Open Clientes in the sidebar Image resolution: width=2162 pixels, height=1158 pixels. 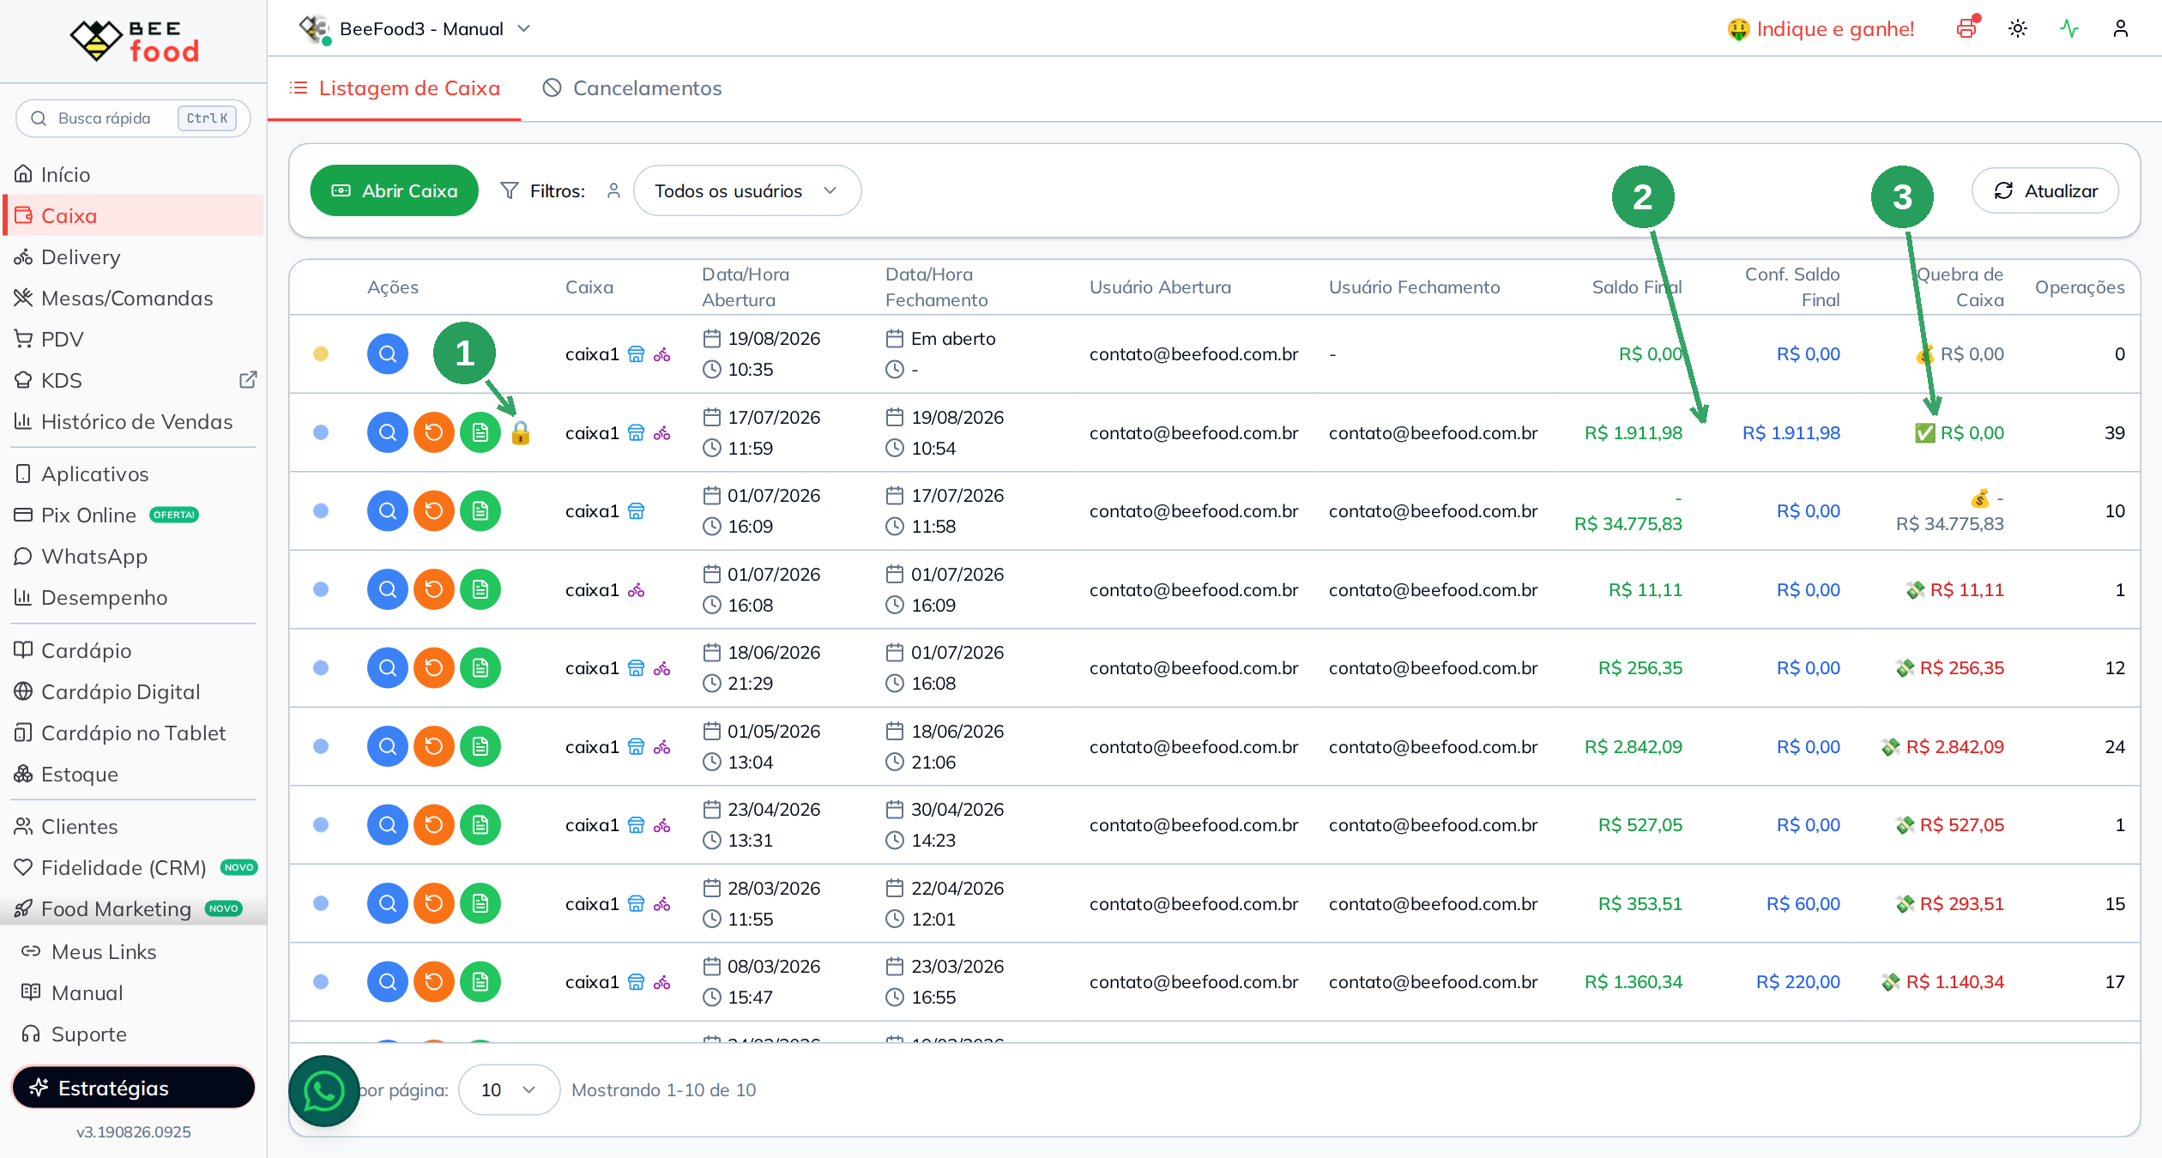(x=133, y=826)
